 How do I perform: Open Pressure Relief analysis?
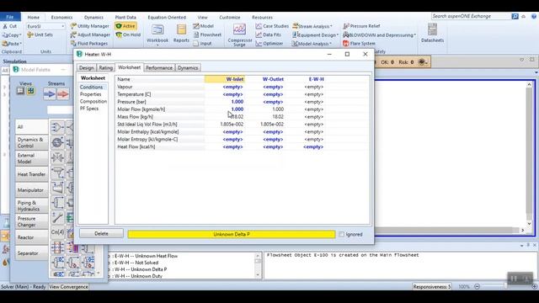[361, 26]
